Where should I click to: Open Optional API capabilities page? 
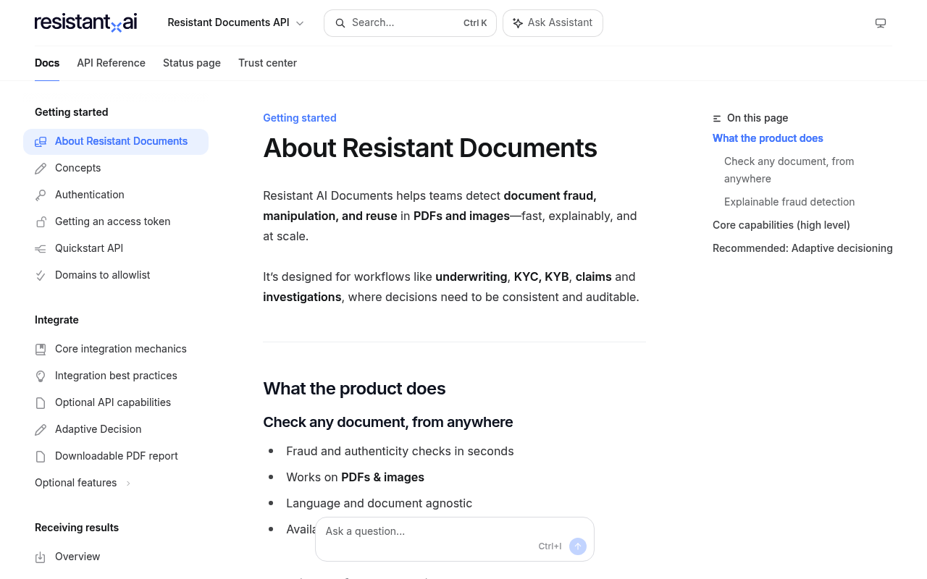click(116, 402)
